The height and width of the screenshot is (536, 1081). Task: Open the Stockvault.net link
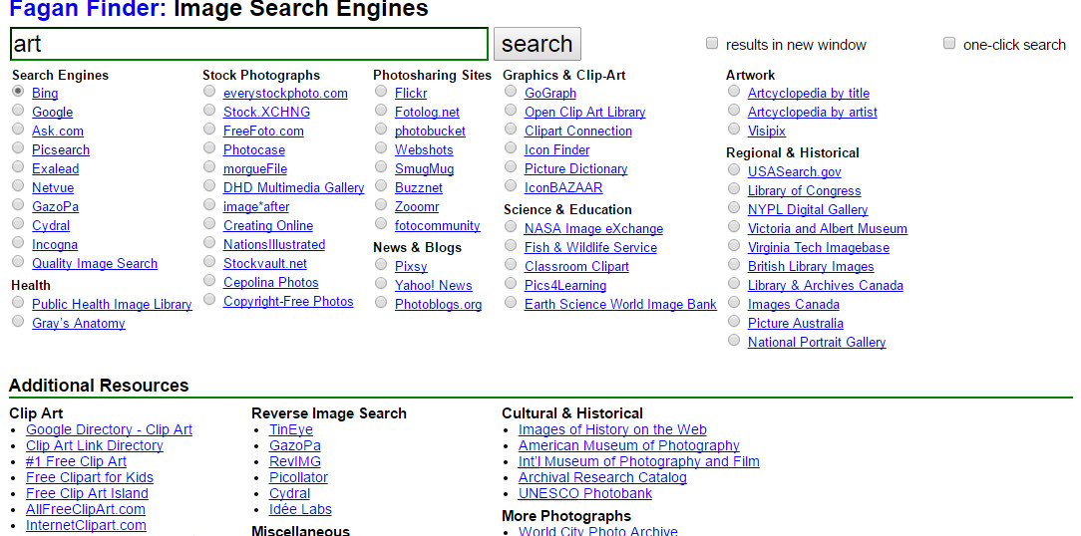pos(265,263)
